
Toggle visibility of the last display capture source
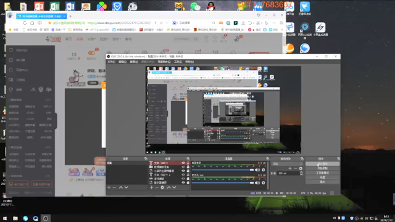[x=183, y=183]
